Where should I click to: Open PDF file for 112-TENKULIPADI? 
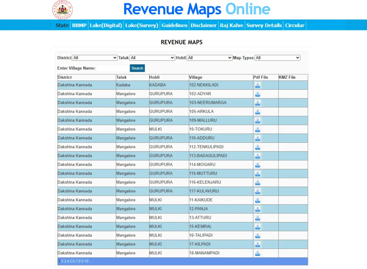257,147
